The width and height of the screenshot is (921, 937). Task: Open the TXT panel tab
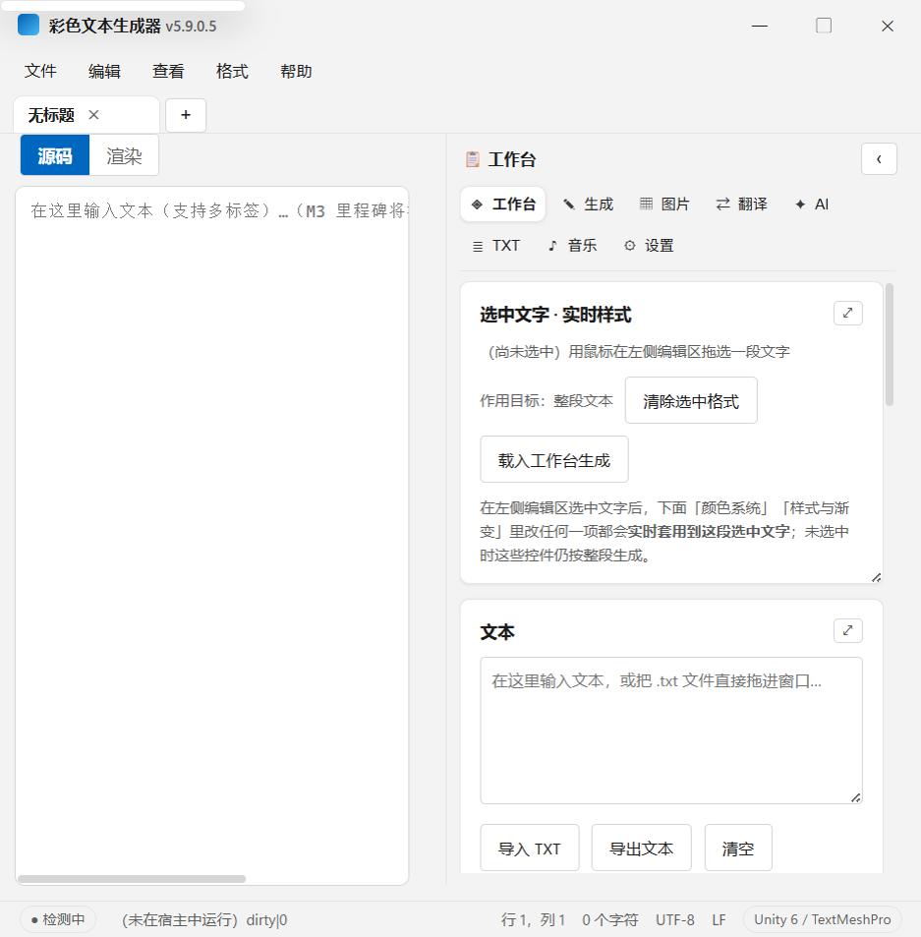tap(496, 246)
